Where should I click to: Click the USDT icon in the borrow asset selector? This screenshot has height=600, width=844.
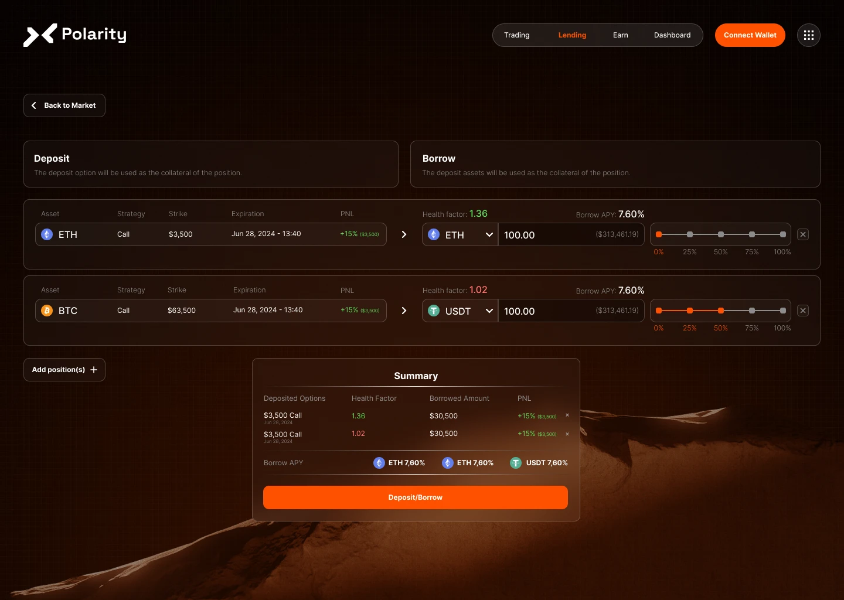[434, 311]
